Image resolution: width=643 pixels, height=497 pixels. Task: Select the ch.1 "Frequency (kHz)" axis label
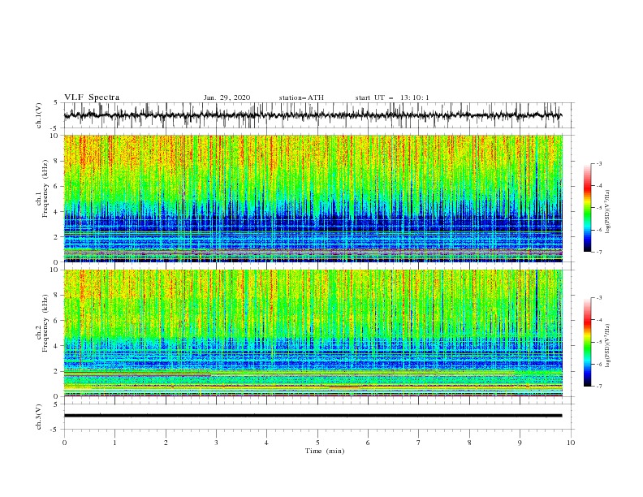[x=45, y=188]
